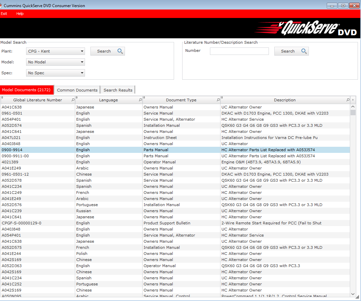Screen dimensions: 361x301
Task: Click the column chooser arrow right of Description
Action: [x=353, y=100]
